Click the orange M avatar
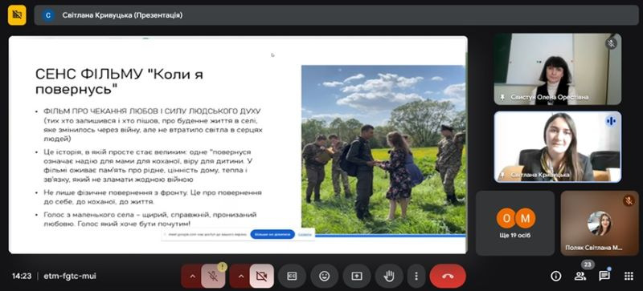The image size is (643, 291). pos(526,218)
